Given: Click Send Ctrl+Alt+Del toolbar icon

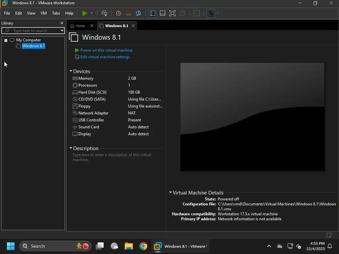Looking at the screenshot, I should [104, 13].
